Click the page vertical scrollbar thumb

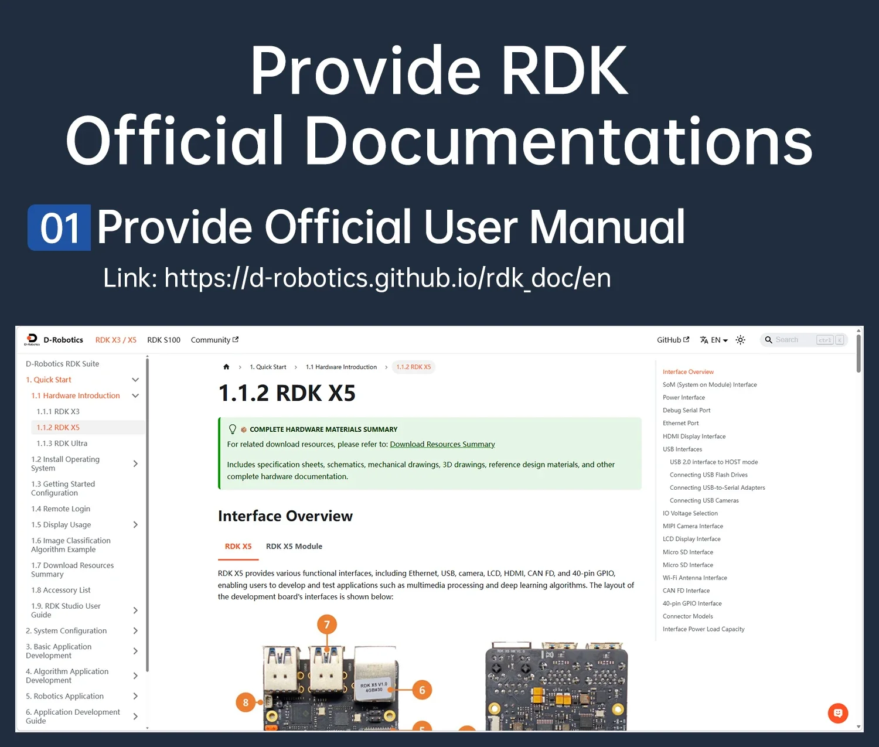point(858,353)
